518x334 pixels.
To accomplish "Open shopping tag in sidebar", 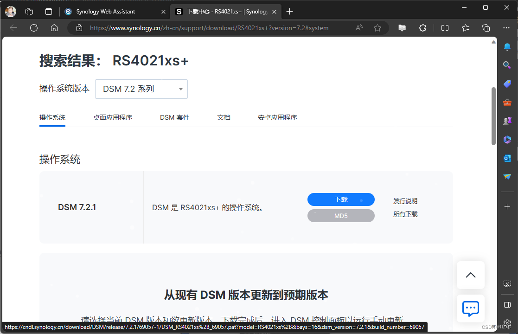I will (x=507, y=84).
